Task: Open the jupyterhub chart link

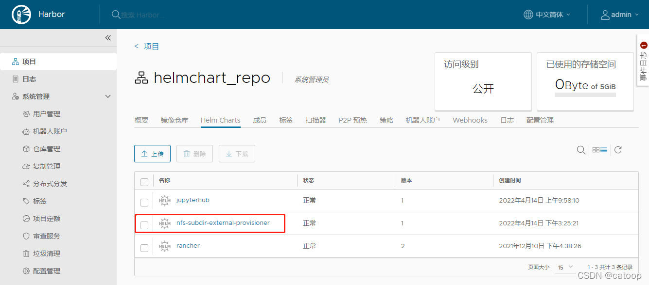Action: pyautogui.click(x=193, y=200)
